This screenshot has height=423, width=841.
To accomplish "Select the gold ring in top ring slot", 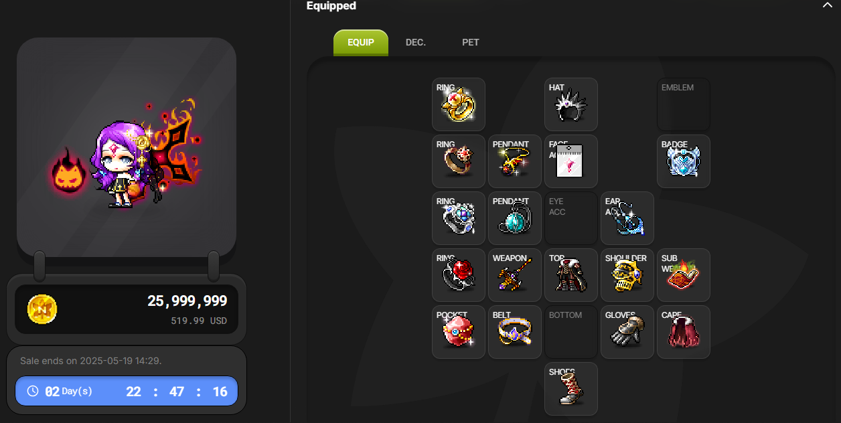I will 459,104.
